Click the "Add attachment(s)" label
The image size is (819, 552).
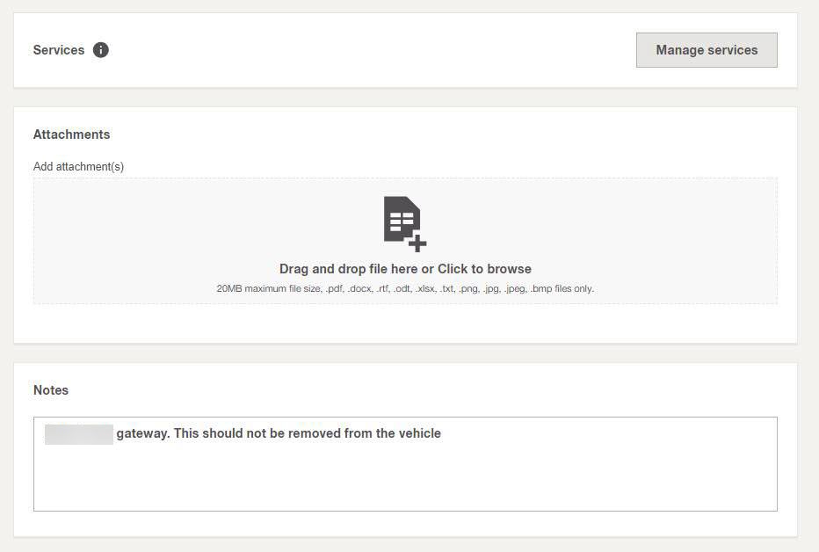(x=78, y=166)
